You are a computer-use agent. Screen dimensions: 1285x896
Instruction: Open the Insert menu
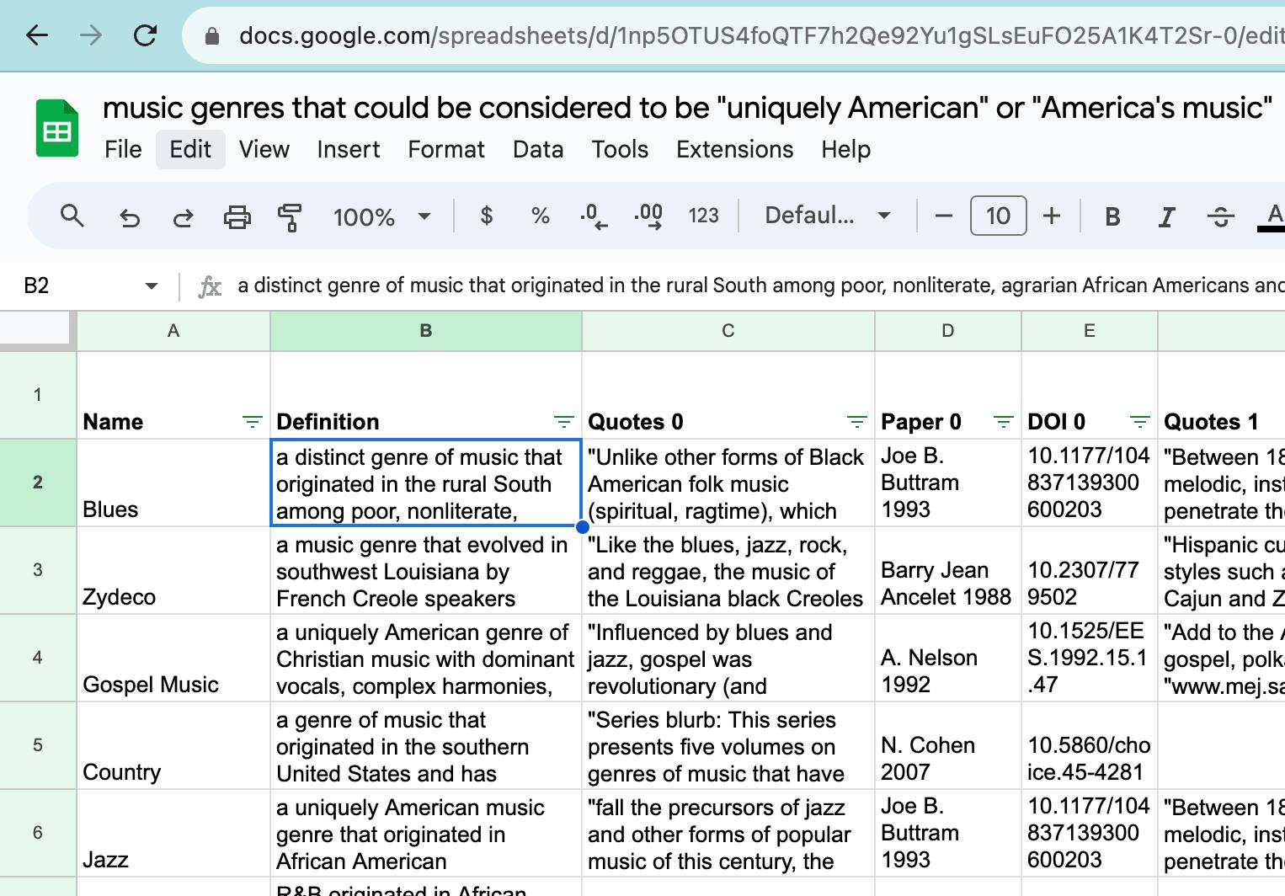348,149
